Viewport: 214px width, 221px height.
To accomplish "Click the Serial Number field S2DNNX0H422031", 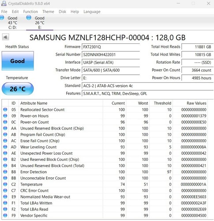I will click(x=111, y=55).
